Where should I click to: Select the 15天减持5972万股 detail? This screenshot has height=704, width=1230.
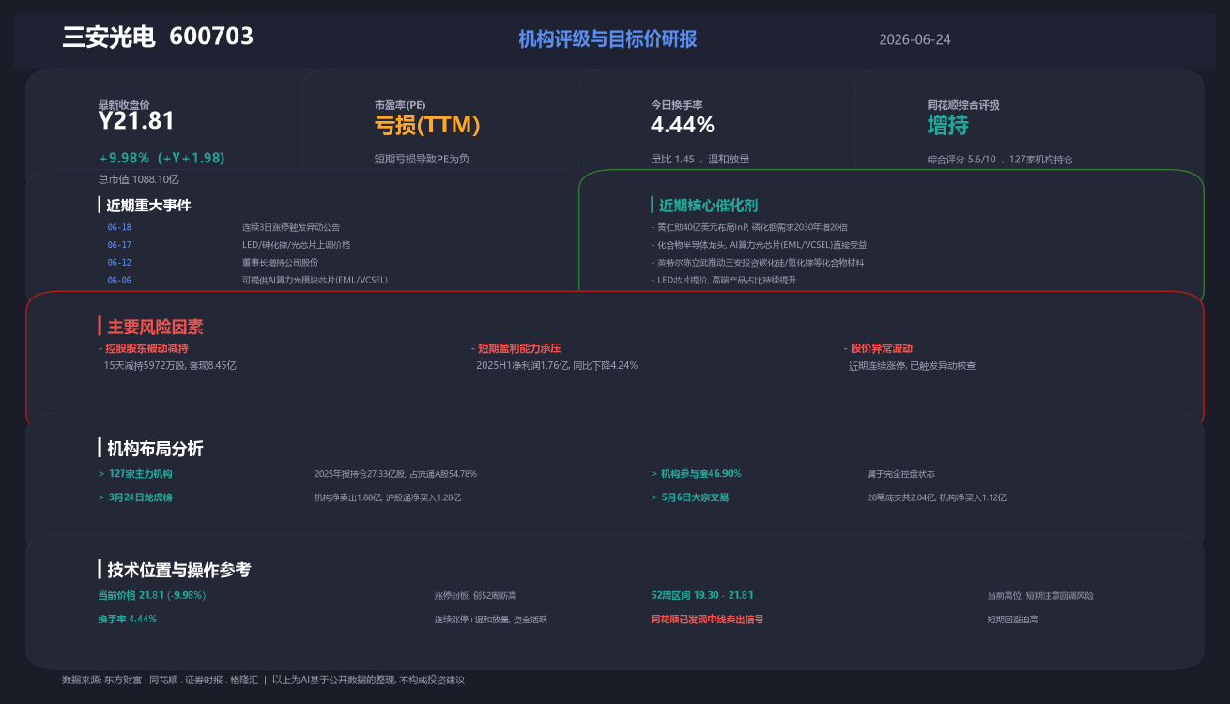(169, 365)
